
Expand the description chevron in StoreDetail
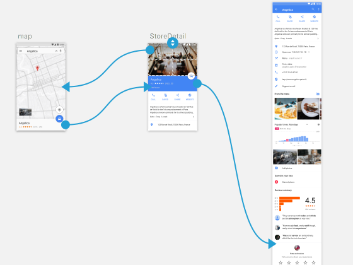pos(193,117)
